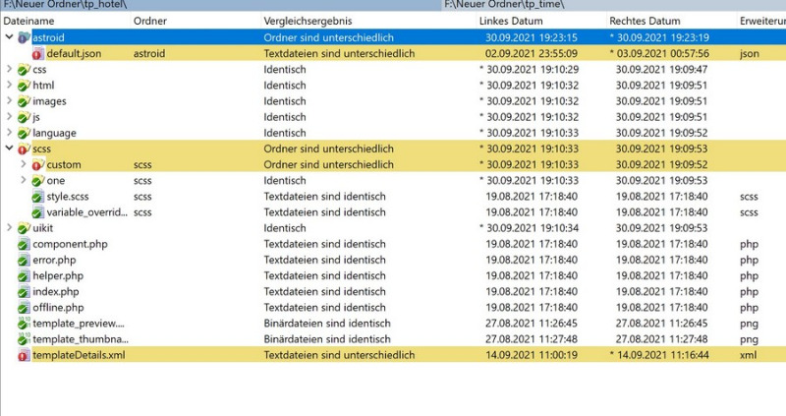Image resolution: width=786 pixels, height=416 pixels.
Task: Click the templateDetails.xml file icon
Action: (x=24, y=355)
